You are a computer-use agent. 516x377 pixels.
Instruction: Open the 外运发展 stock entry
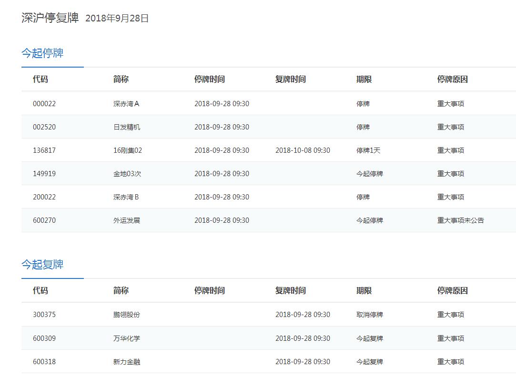point(127,220)
